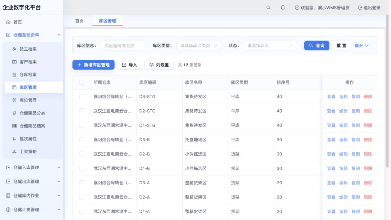Click the logout icon next to 退出登录

(360, 8)
